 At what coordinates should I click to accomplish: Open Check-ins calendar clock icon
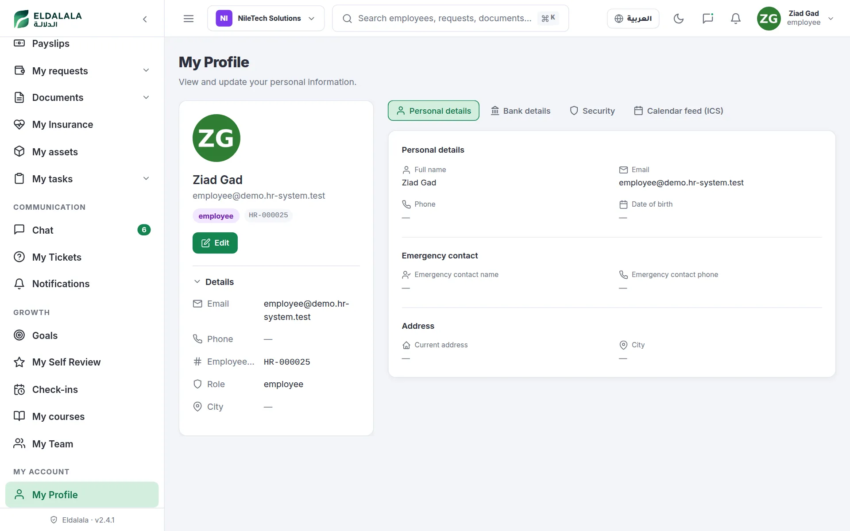pos(19,389)
